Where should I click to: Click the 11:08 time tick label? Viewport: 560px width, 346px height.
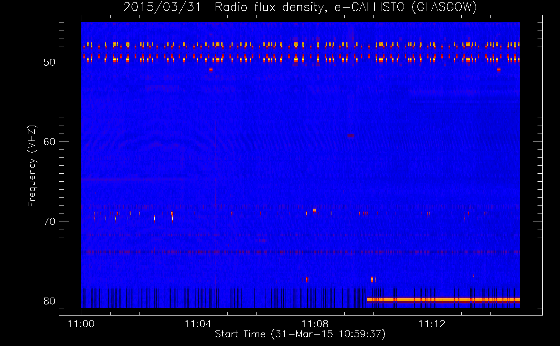pos(315,324)
